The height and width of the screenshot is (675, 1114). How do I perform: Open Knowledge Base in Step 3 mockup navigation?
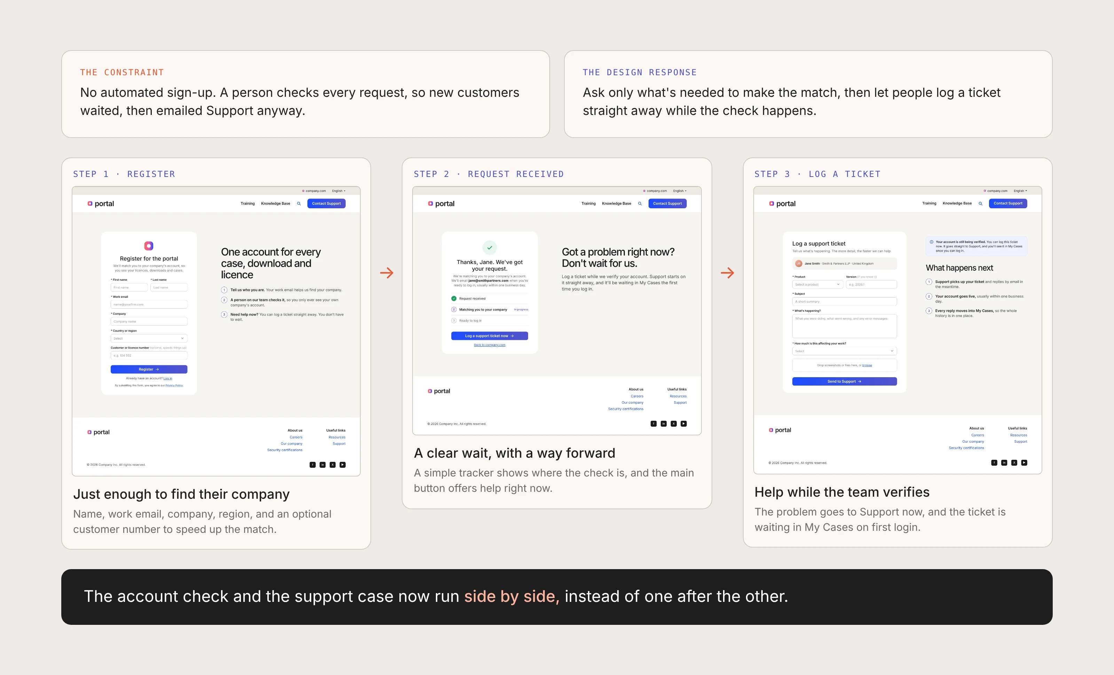pyautogui.click(x=957, y=204)
